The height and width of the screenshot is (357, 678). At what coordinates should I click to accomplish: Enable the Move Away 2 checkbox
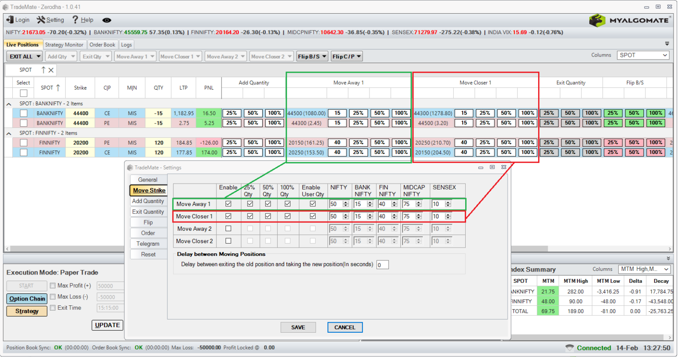click(x=228, y=229)
